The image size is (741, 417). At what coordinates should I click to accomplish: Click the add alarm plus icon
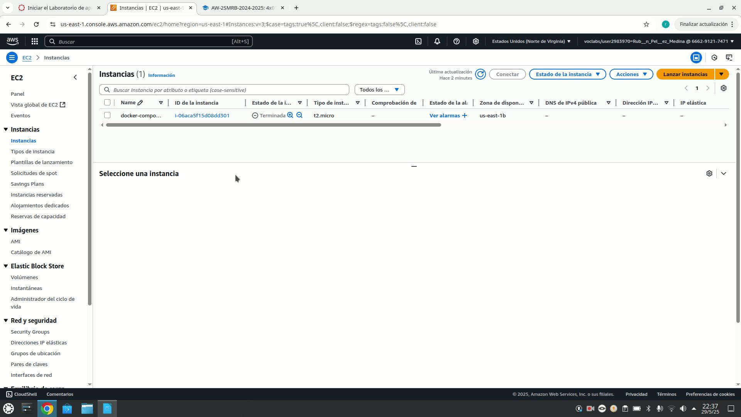465,115
